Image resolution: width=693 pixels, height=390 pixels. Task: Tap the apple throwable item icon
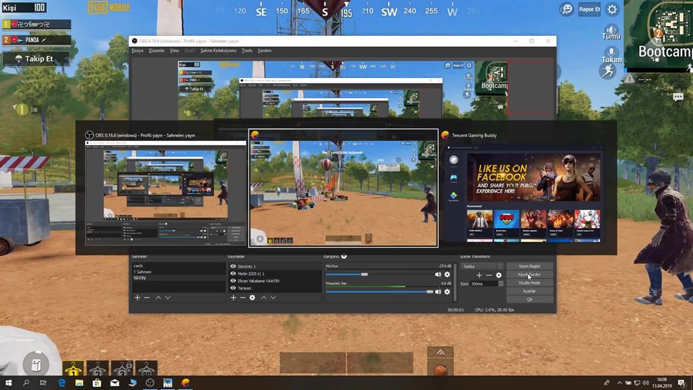(440, 369)
